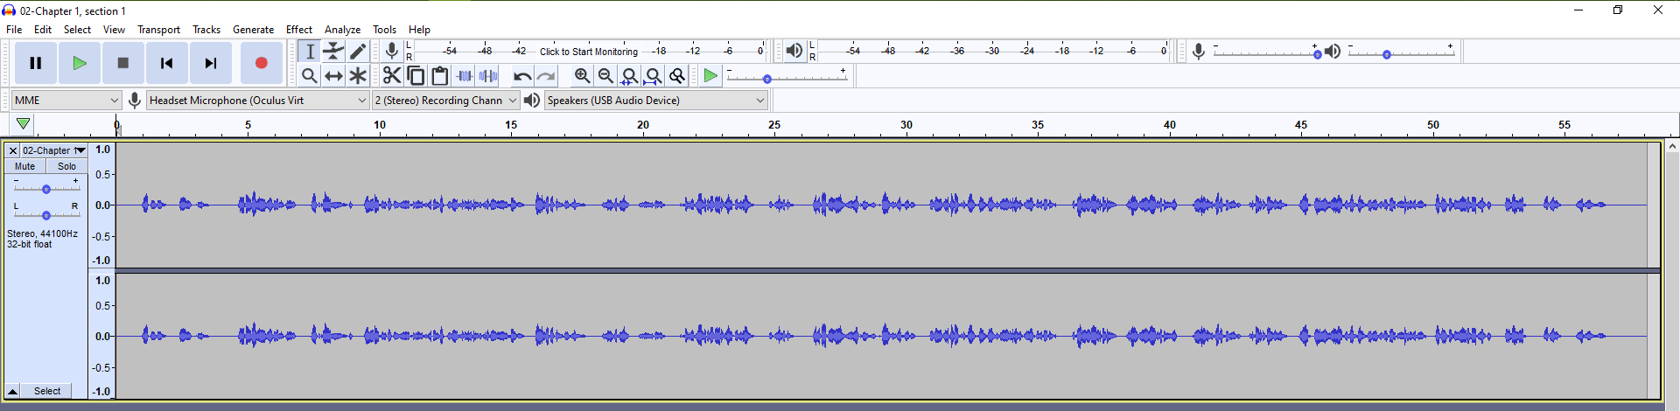Screen dimensions: 1680x411
Task: Click the Skip to End button
Action: coord(211,63)
